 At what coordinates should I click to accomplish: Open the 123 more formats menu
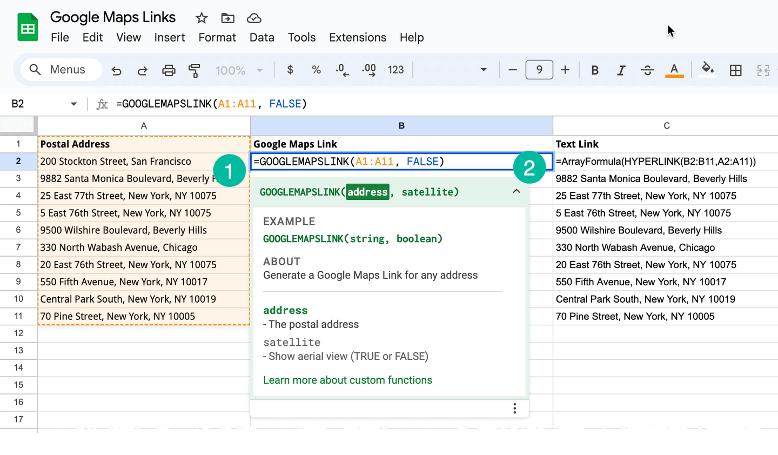[x=395, y=70]
